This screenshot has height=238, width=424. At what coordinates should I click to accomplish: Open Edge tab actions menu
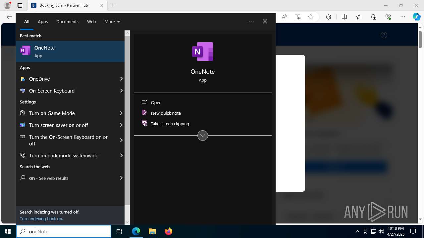click(20, 5)
